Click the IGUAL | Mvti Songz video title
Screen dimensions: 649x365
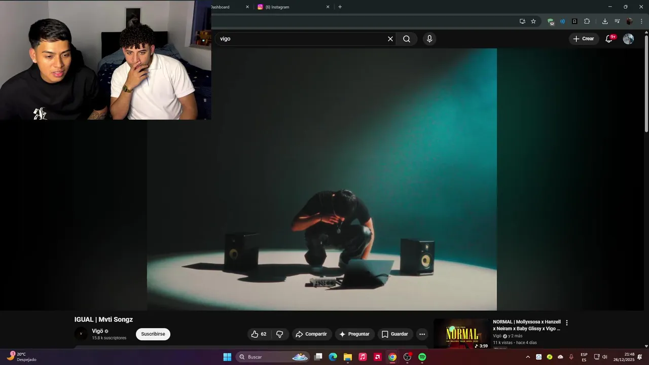coord(103,319)
